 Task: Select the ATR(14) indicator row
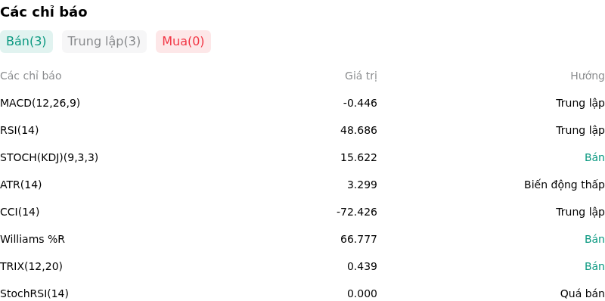point(302,185)
